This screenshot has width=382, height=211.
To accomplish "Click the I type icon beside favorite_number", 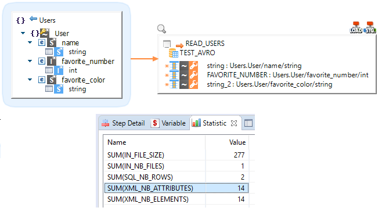I will [x=52, y=61].
